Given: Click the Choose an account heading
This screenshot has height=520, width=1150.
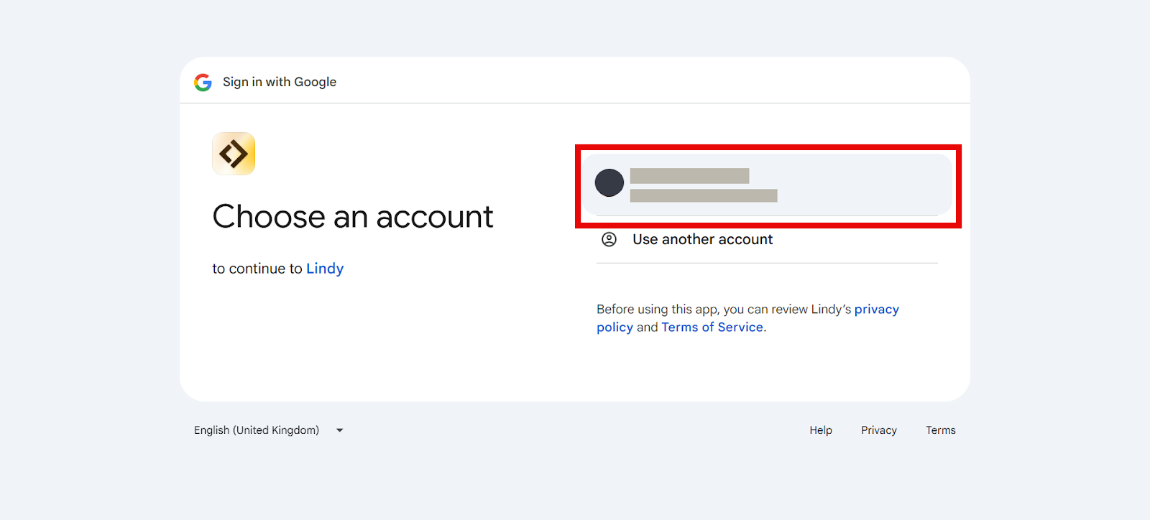Looking at the screenshot, I should [353, 217].
